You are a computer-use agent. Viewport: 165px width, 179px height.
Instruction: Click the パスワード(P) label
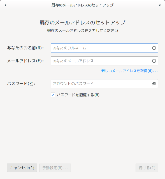point(21,84)
